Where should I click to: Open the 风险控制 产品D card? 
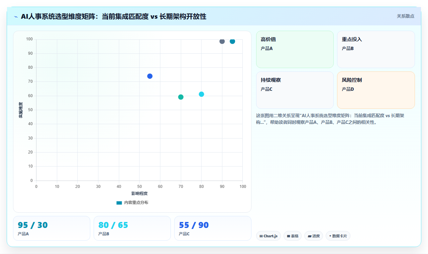pos(376,90)
